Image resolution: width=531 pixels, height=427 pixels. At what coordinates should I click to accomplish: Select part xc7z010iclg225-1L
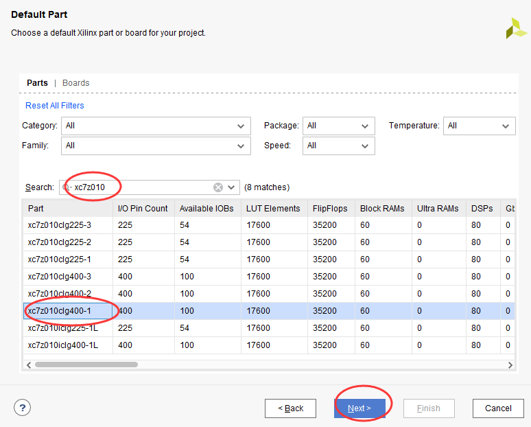coord(268,328)
